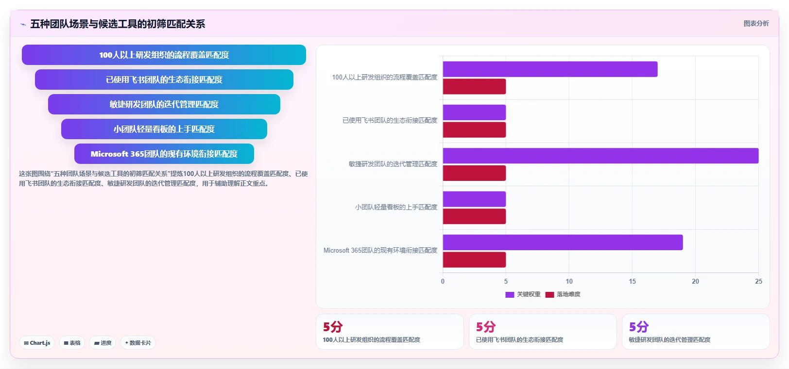Click the 数据卡片 tag chip
The image size is (789, 369).
pos(138,343)
